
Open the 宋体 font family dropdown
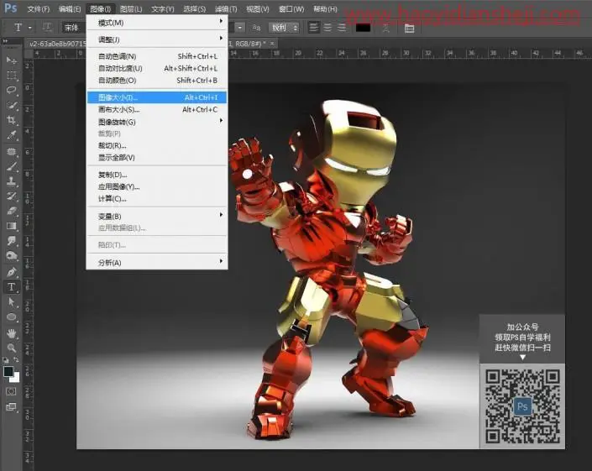(74, 28)
